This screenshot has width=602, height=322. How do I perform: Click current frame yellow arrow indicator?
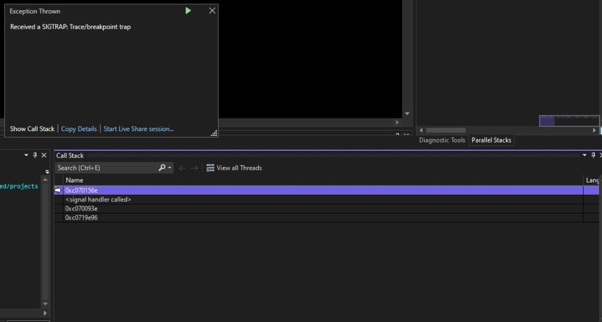(x=58, y=191)
